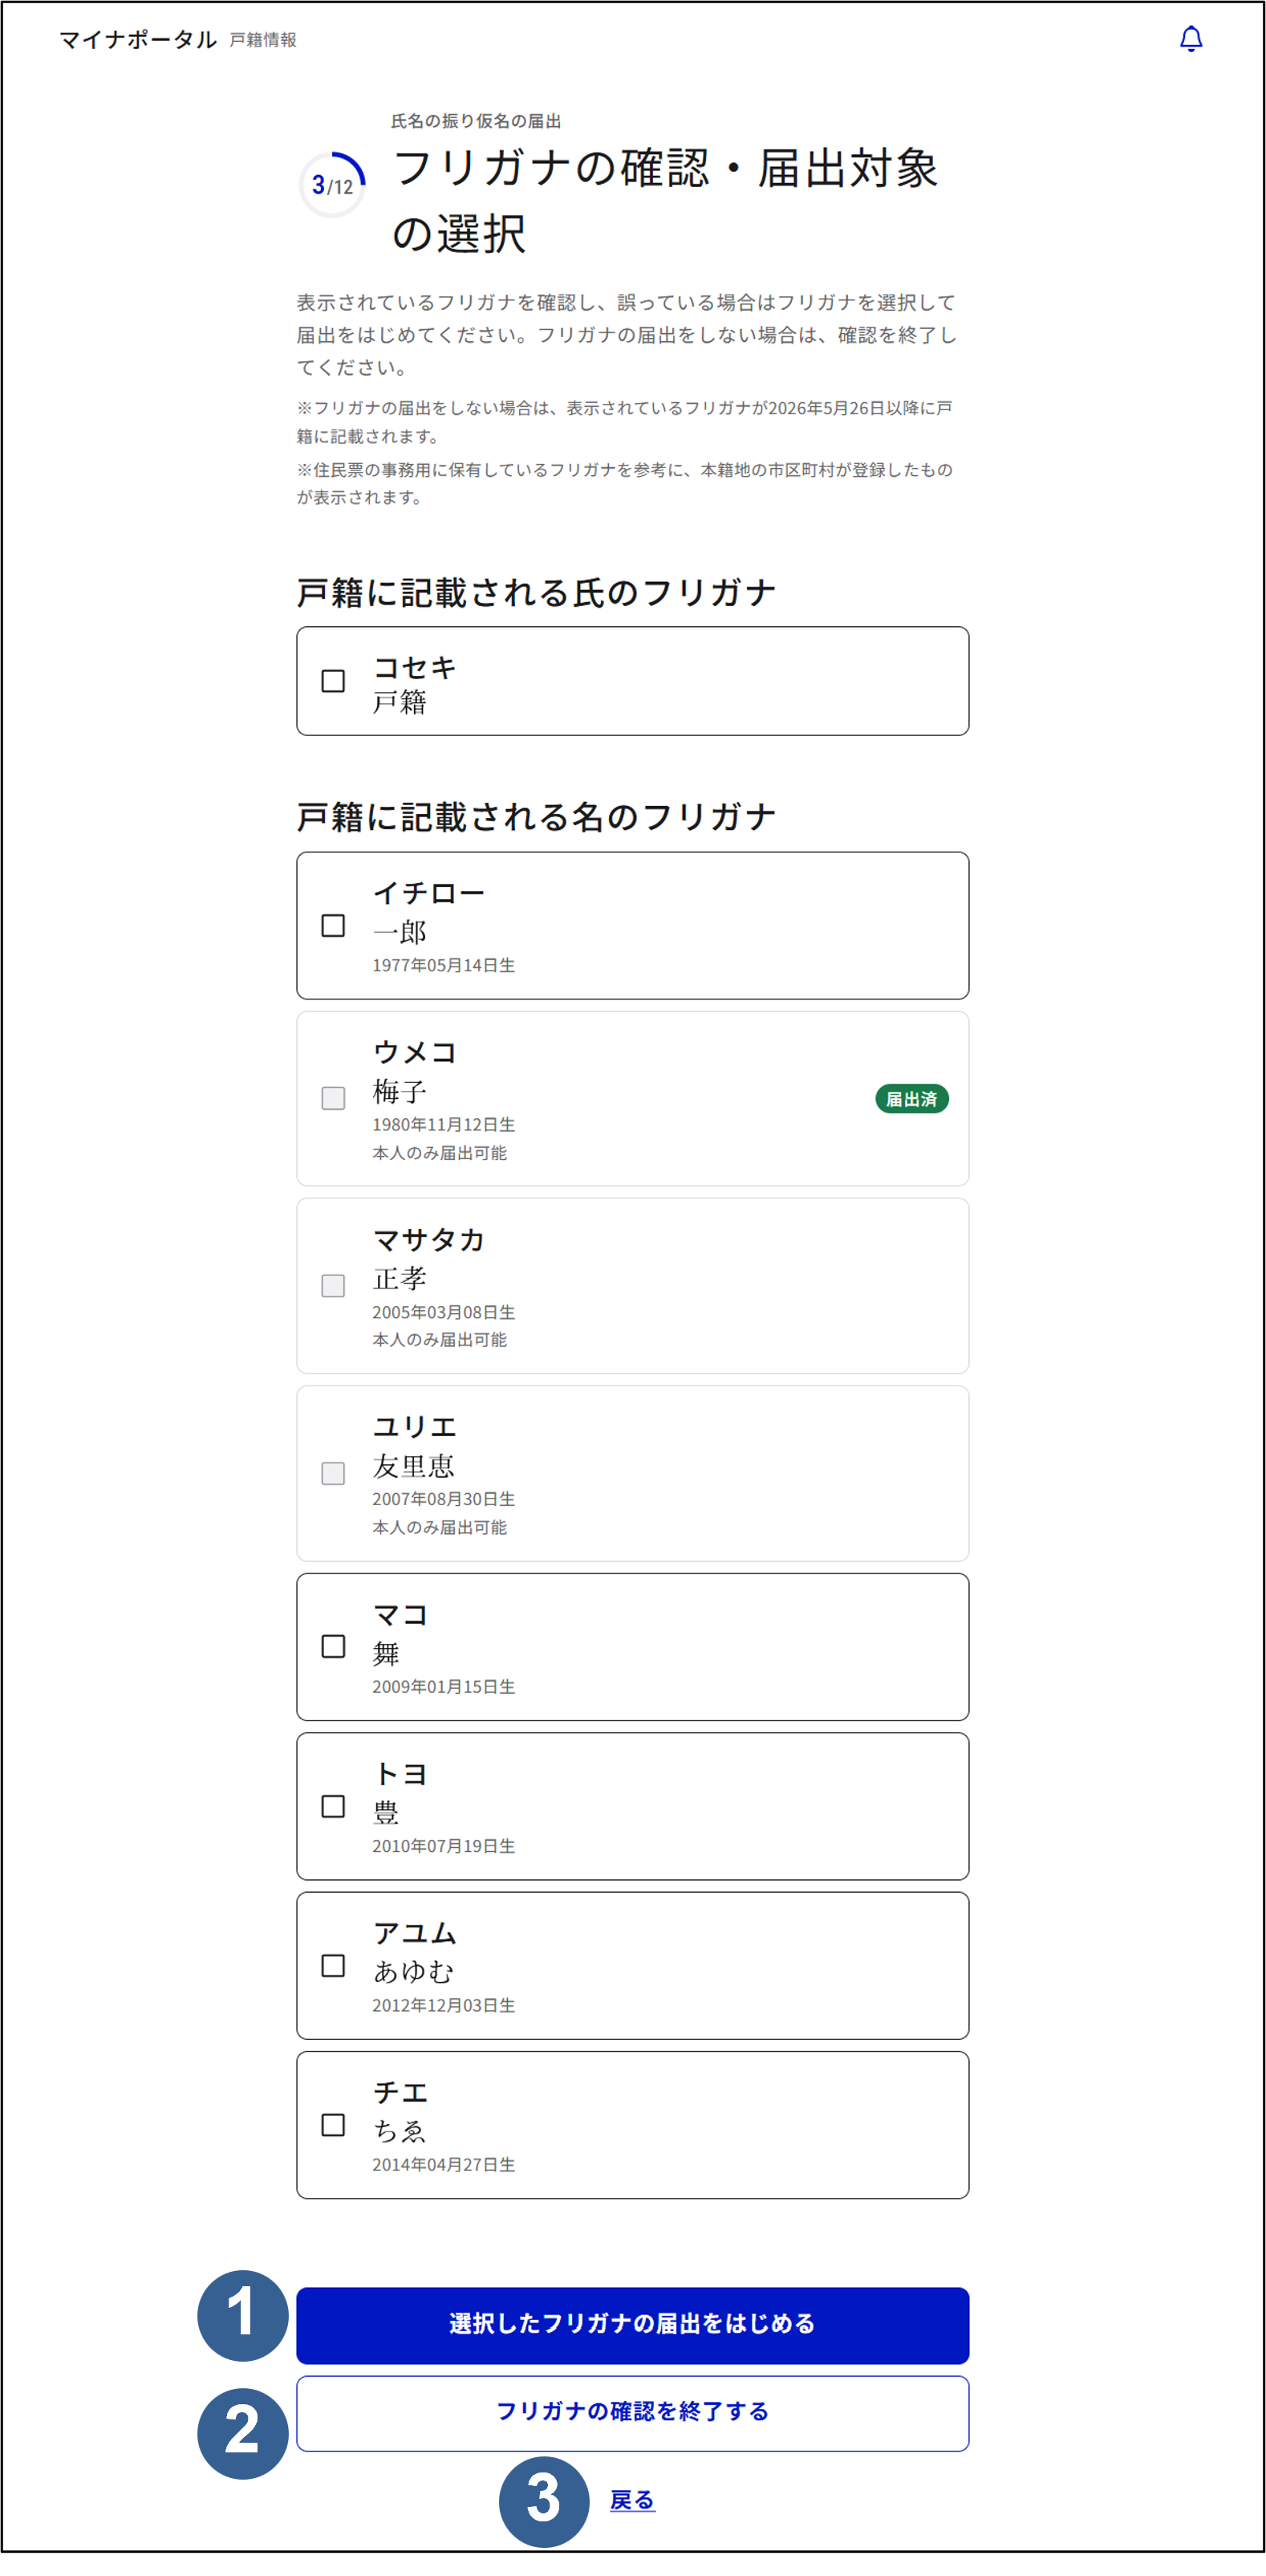
Task: Tick the マコ 舞 checkbox
Action: [333, 1647]
